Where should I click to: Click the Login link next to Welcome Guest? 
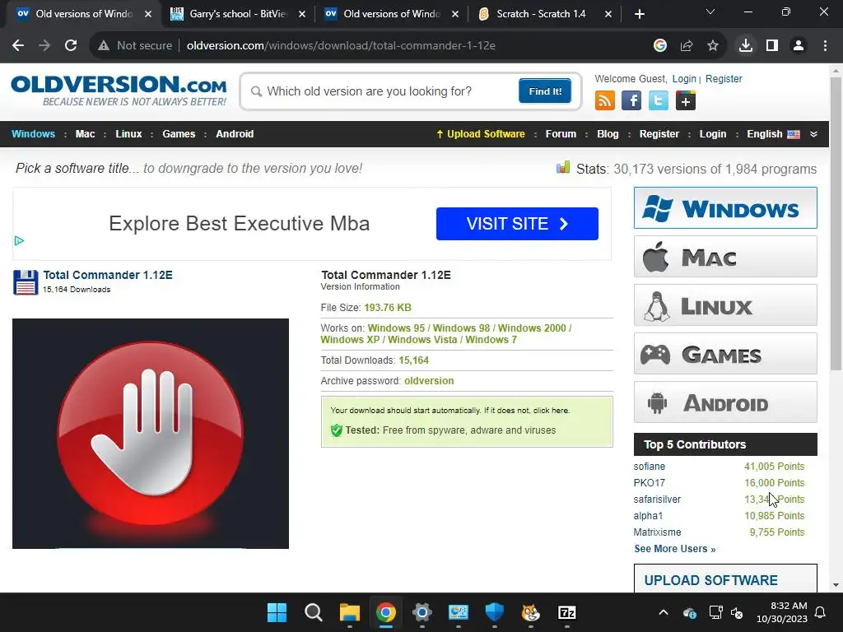684,78
